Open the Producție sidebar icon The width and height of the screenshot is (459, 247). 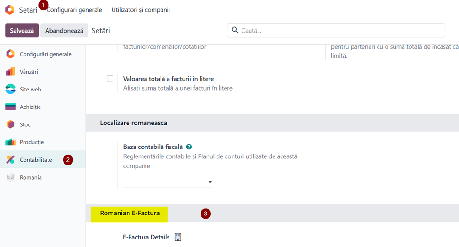(x=10, y=142)
